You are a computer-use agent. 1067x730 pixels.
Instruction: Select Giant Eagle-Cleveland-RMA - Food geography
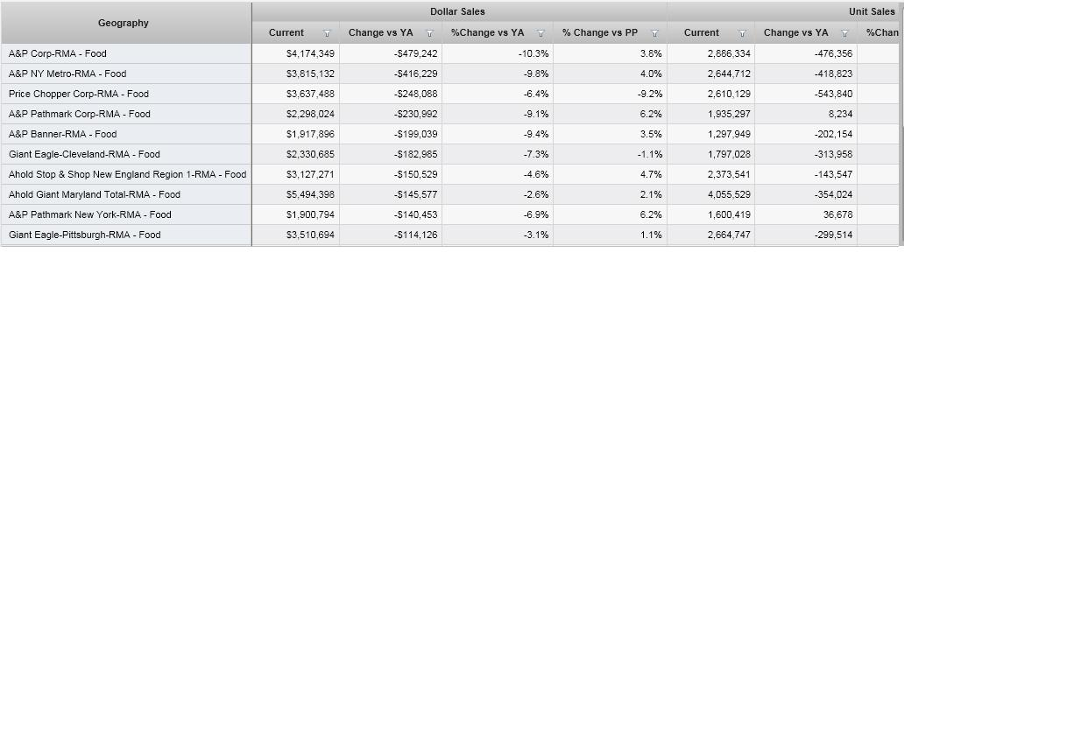tap(84, 154)
